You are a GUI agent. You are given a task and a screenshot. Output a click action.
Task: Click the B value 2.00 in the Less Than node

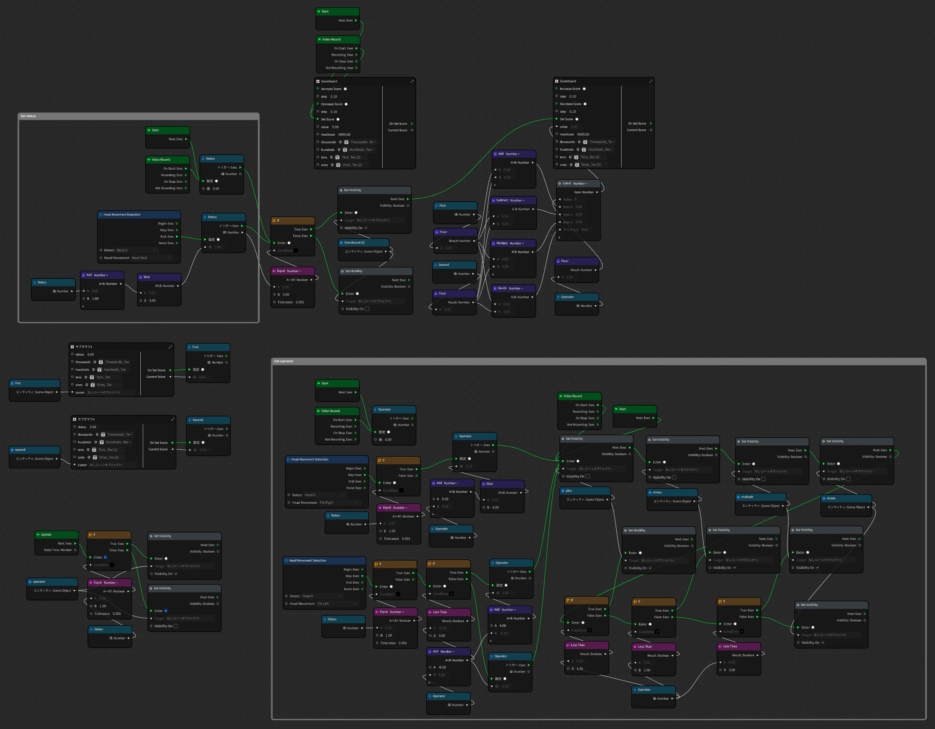(647, 670)
